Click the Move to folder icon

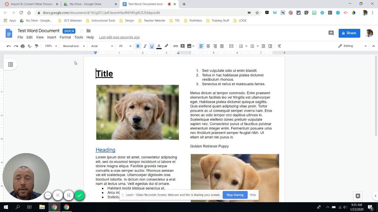coord(88,31)
